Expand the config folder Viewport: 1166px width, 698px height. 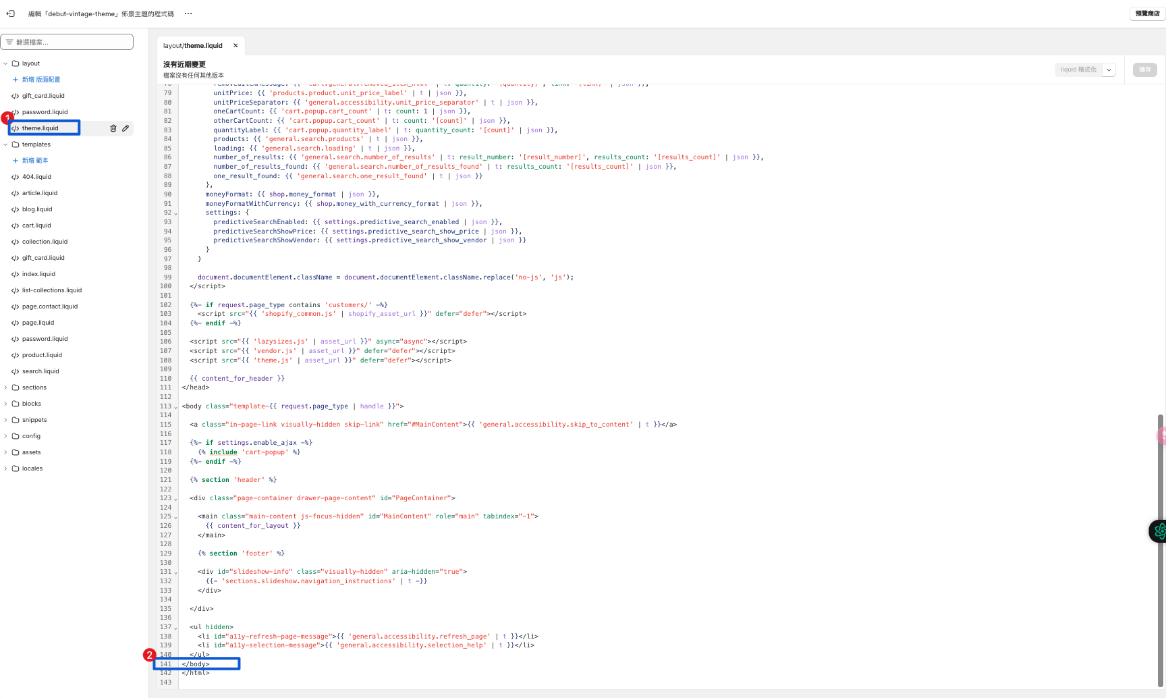tap(6, 436)
